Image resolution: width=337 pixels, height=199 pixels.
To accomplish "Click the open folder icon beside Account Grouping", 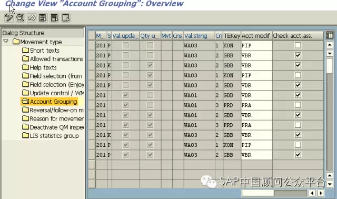I will pos(26,101).
